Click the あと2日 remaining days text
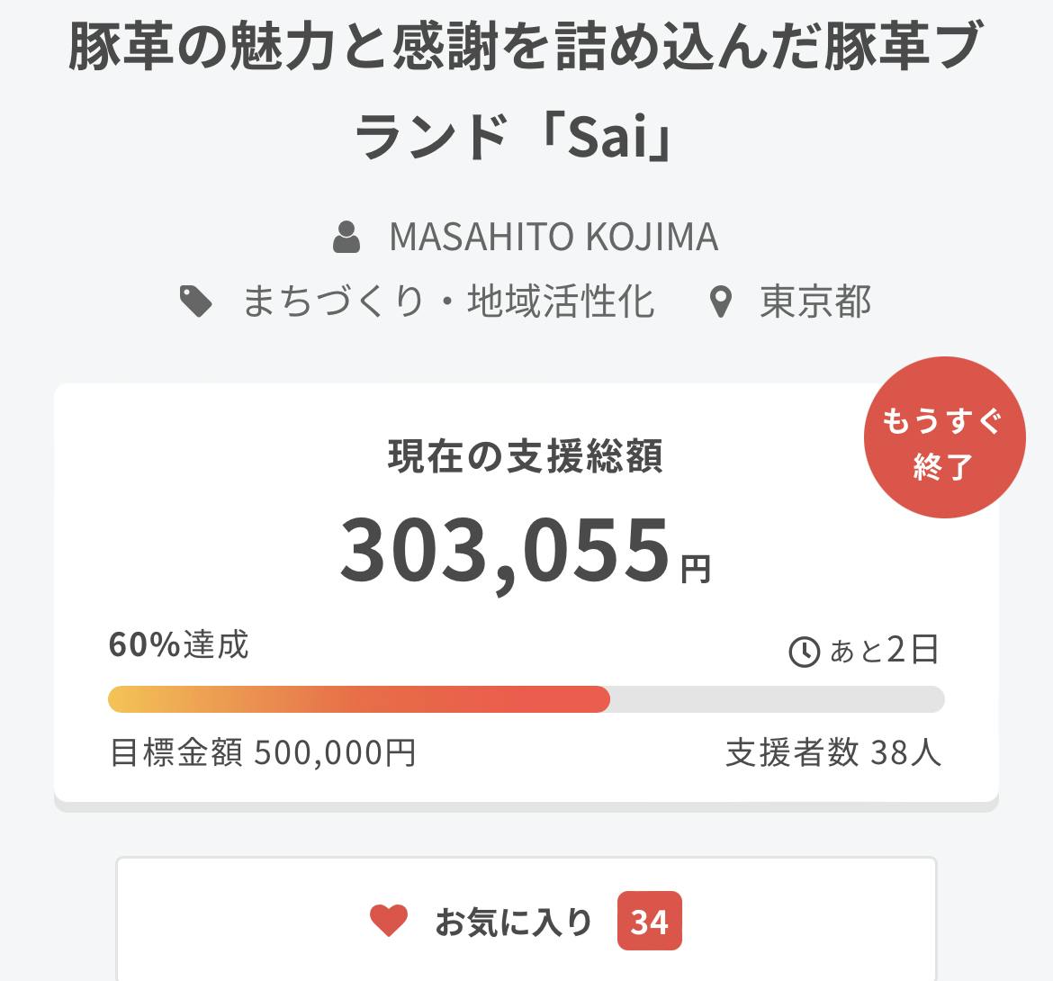The height and width of the screenshot is (981, 1053). 884,649
